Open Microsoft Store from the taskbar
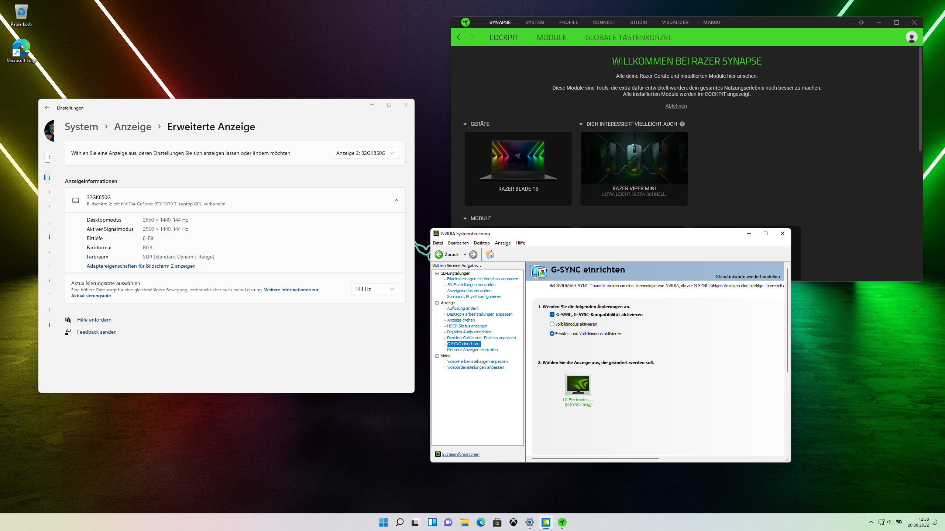The width and height of the screenshot is (945, 531). 497,522
